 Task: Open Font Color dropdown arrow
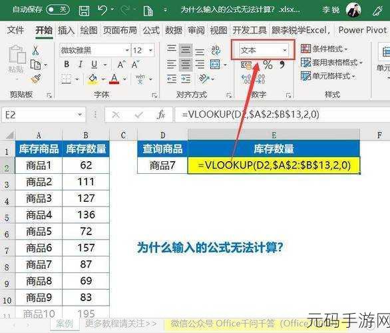(124, 79)
